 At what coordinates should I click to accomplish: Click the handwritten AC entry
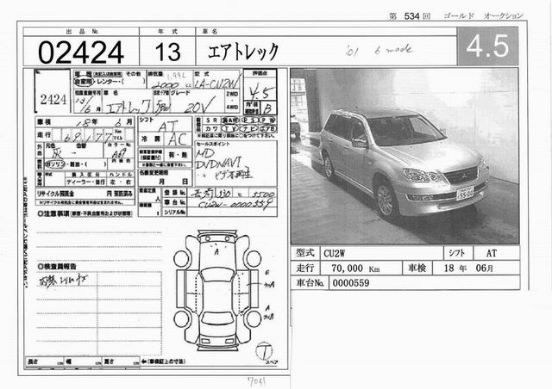coord(178,139)
